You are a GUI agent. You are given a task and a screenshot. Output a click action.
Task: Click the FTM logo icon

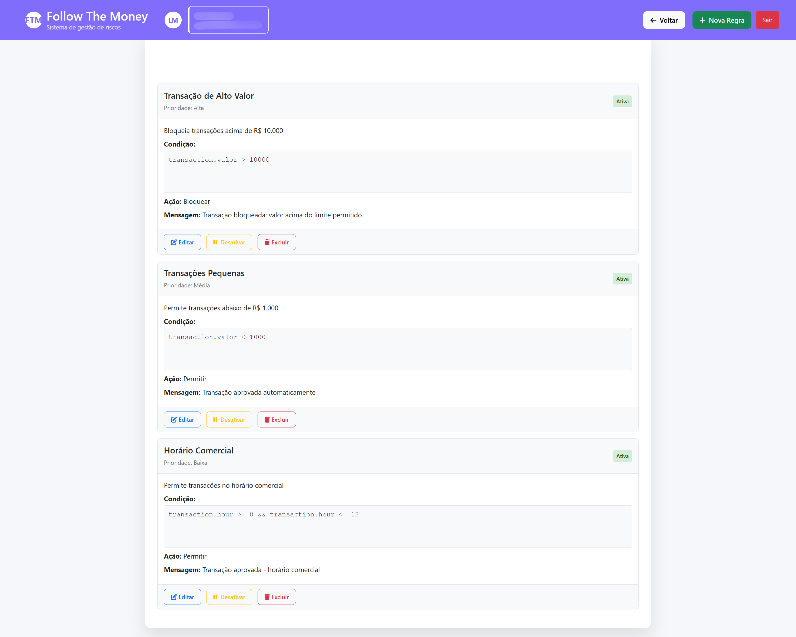tap(33, 20)
